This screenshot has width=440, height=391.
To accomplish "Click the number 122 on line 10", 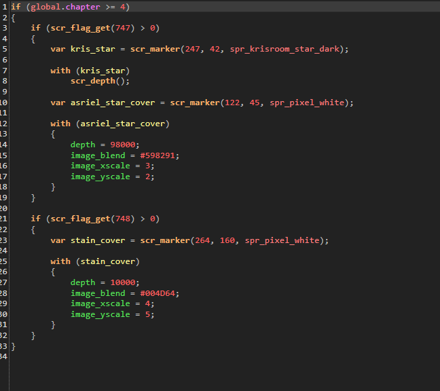I will [x=232, y=103].
